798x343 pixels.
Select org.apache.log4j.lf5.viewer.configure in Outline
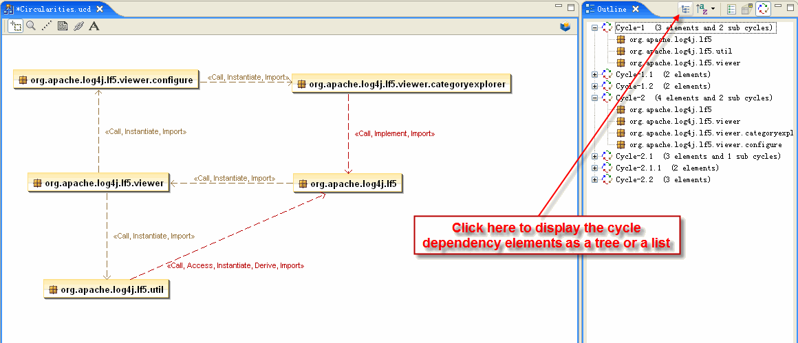[705, 145]
